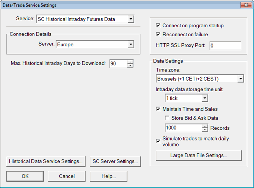Close the Data/Trade Service Settings dialog

pos(245,5)
